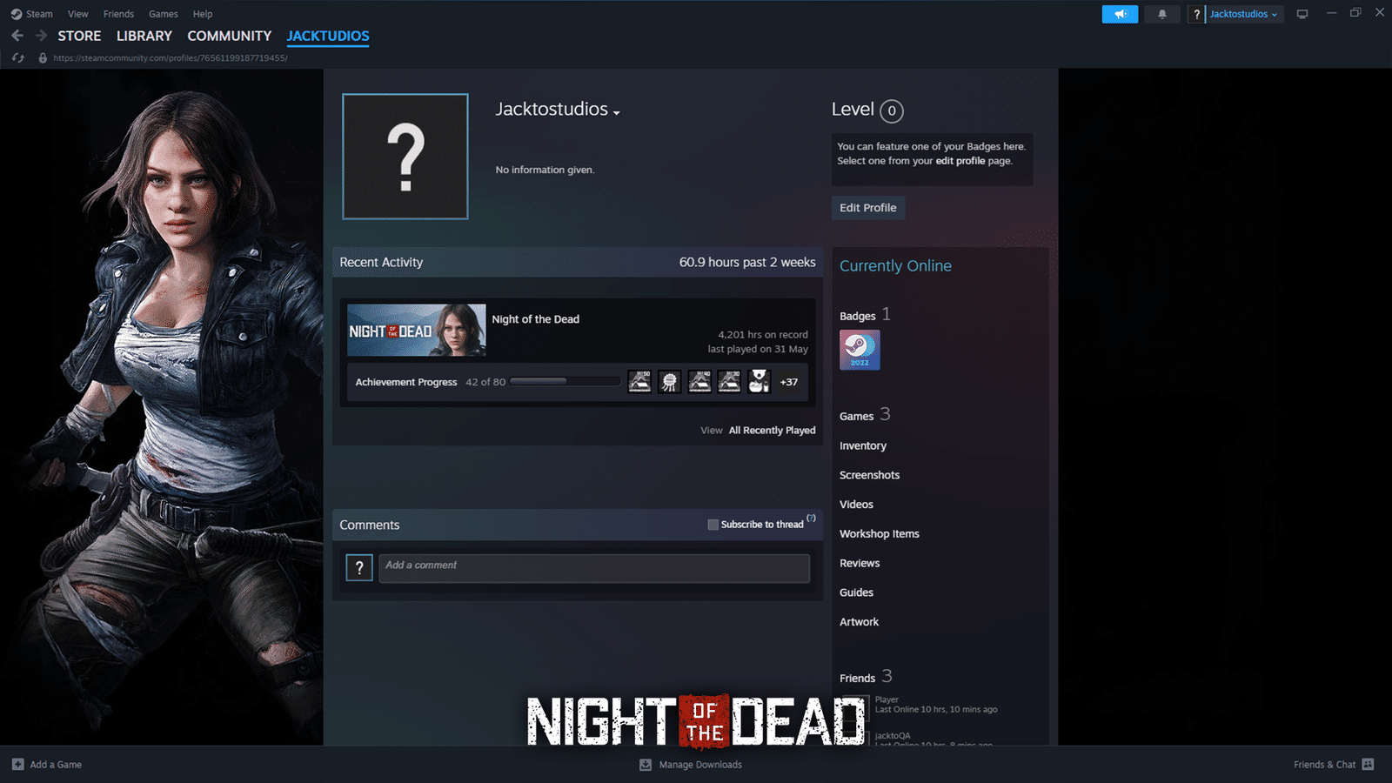Enable Subscribe to thread checkbox

[x=713, y=525]
